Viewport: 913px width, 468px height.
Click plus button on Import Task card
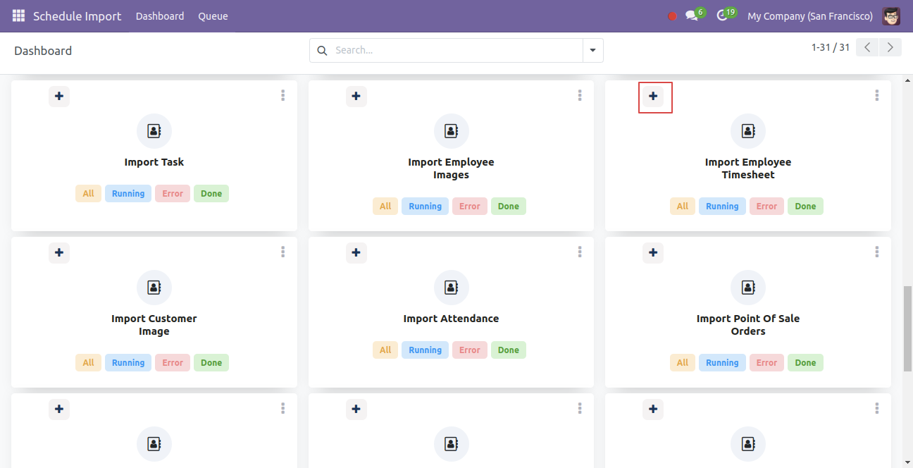(x=59, y=97)
